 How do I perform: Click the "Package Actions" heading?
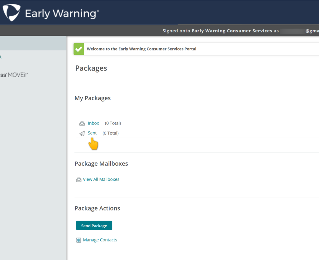pyautogui.click(x=97, y=208)
